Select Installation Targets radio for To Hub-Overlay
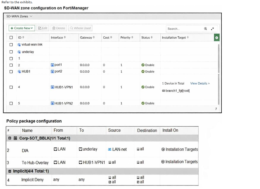The image size is (260, 189). tap(163, 162)
